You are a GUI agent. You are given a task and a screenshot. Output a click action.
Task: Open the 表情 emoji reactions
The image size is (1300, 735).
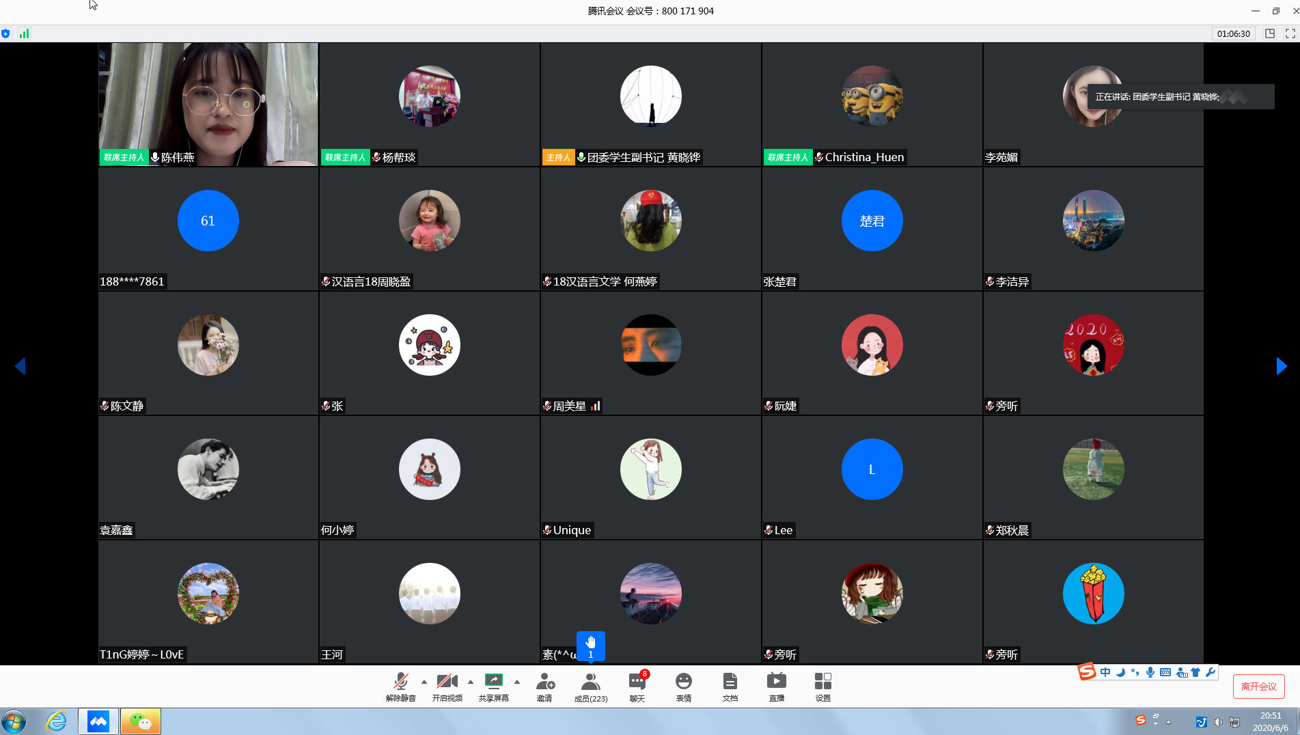pyautogui.click(x=683, y=686)
